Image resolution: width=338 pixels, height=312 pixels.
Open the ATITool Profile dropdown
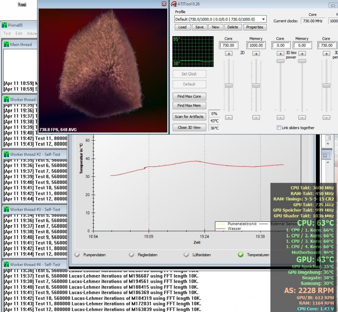(264, 19)
